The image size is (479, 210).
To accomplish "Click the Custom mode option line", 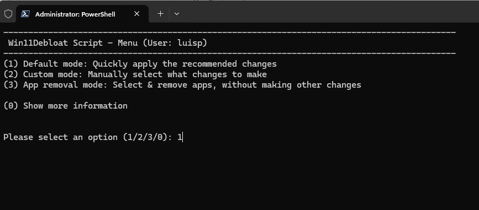I will pos(135,74).
